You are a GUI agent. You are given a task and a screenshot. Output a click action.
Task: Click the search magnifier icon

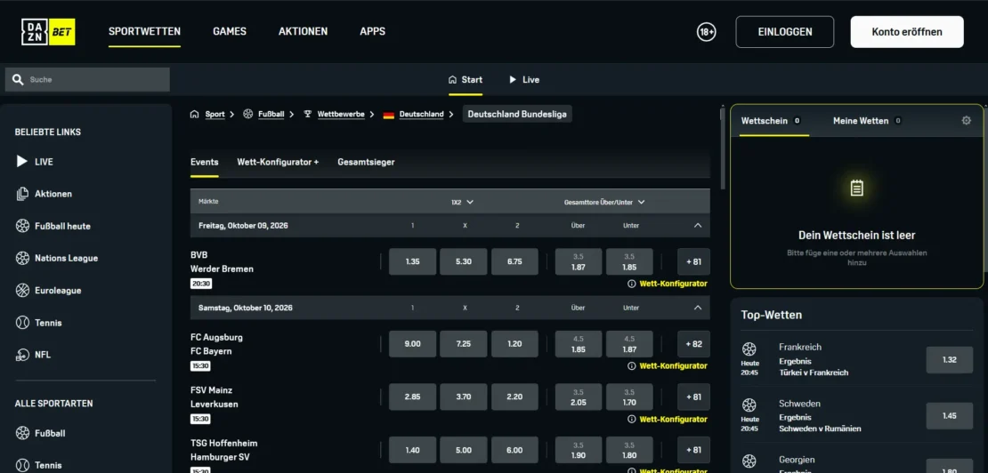19,80
